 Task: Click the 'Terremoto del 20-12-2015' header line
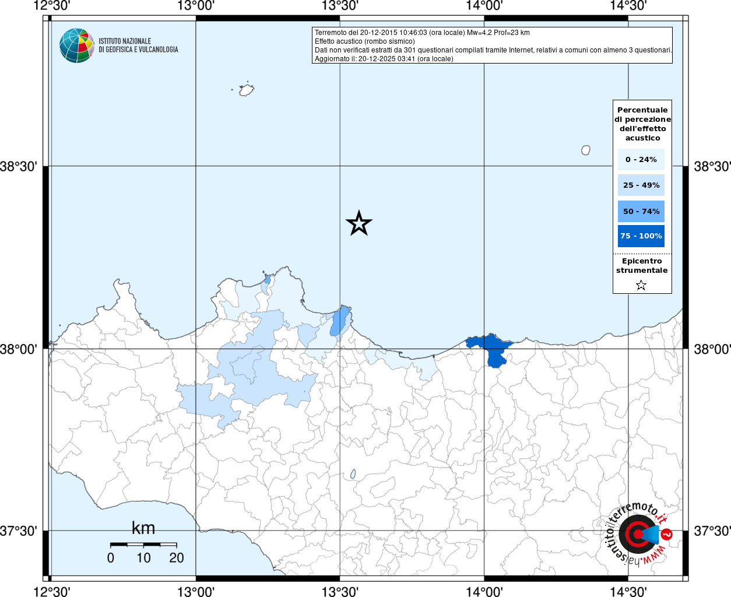pyautogui.click(x=422, y=33)
